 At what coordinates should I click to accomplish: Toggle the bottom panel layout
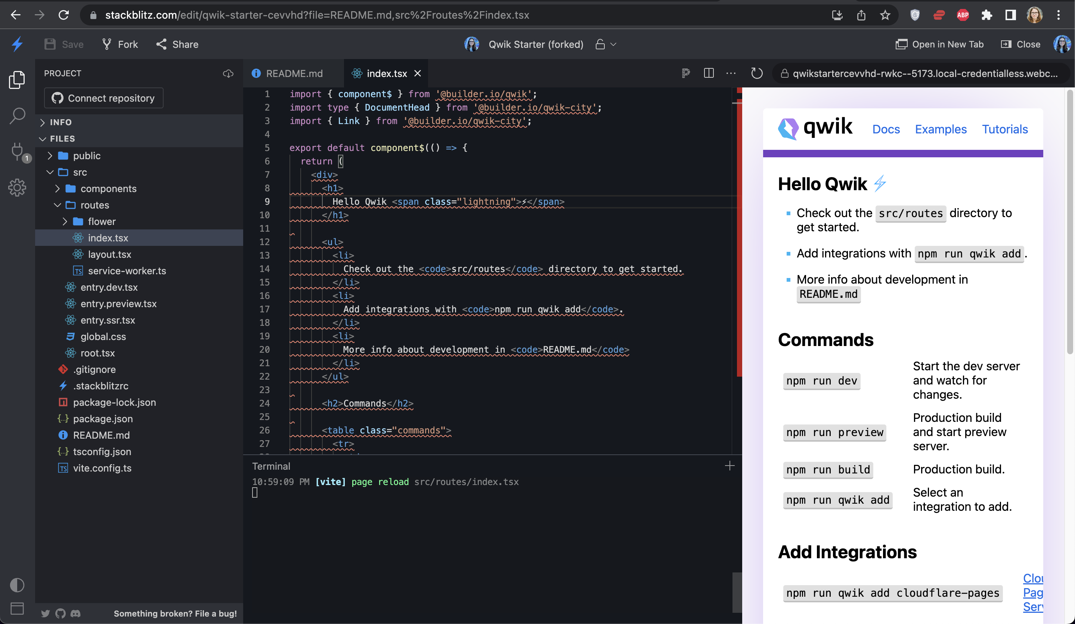(x=17, y=609)
